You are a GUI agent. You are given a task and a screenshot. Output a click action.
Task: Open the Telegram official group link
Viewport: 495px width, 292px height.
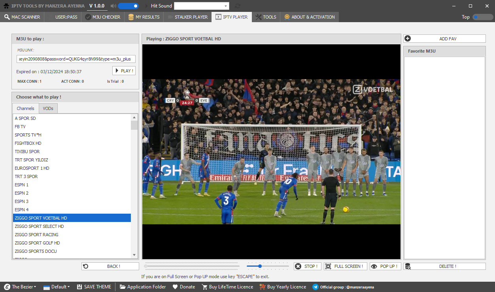click(x=343, y=287)
